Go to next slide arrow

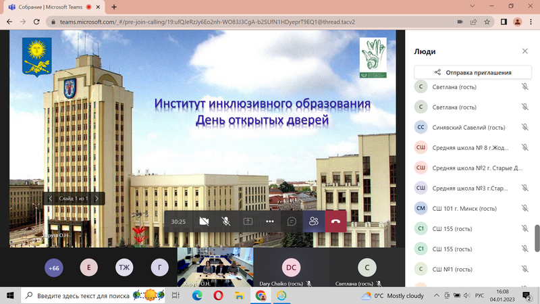pos(97,199)
